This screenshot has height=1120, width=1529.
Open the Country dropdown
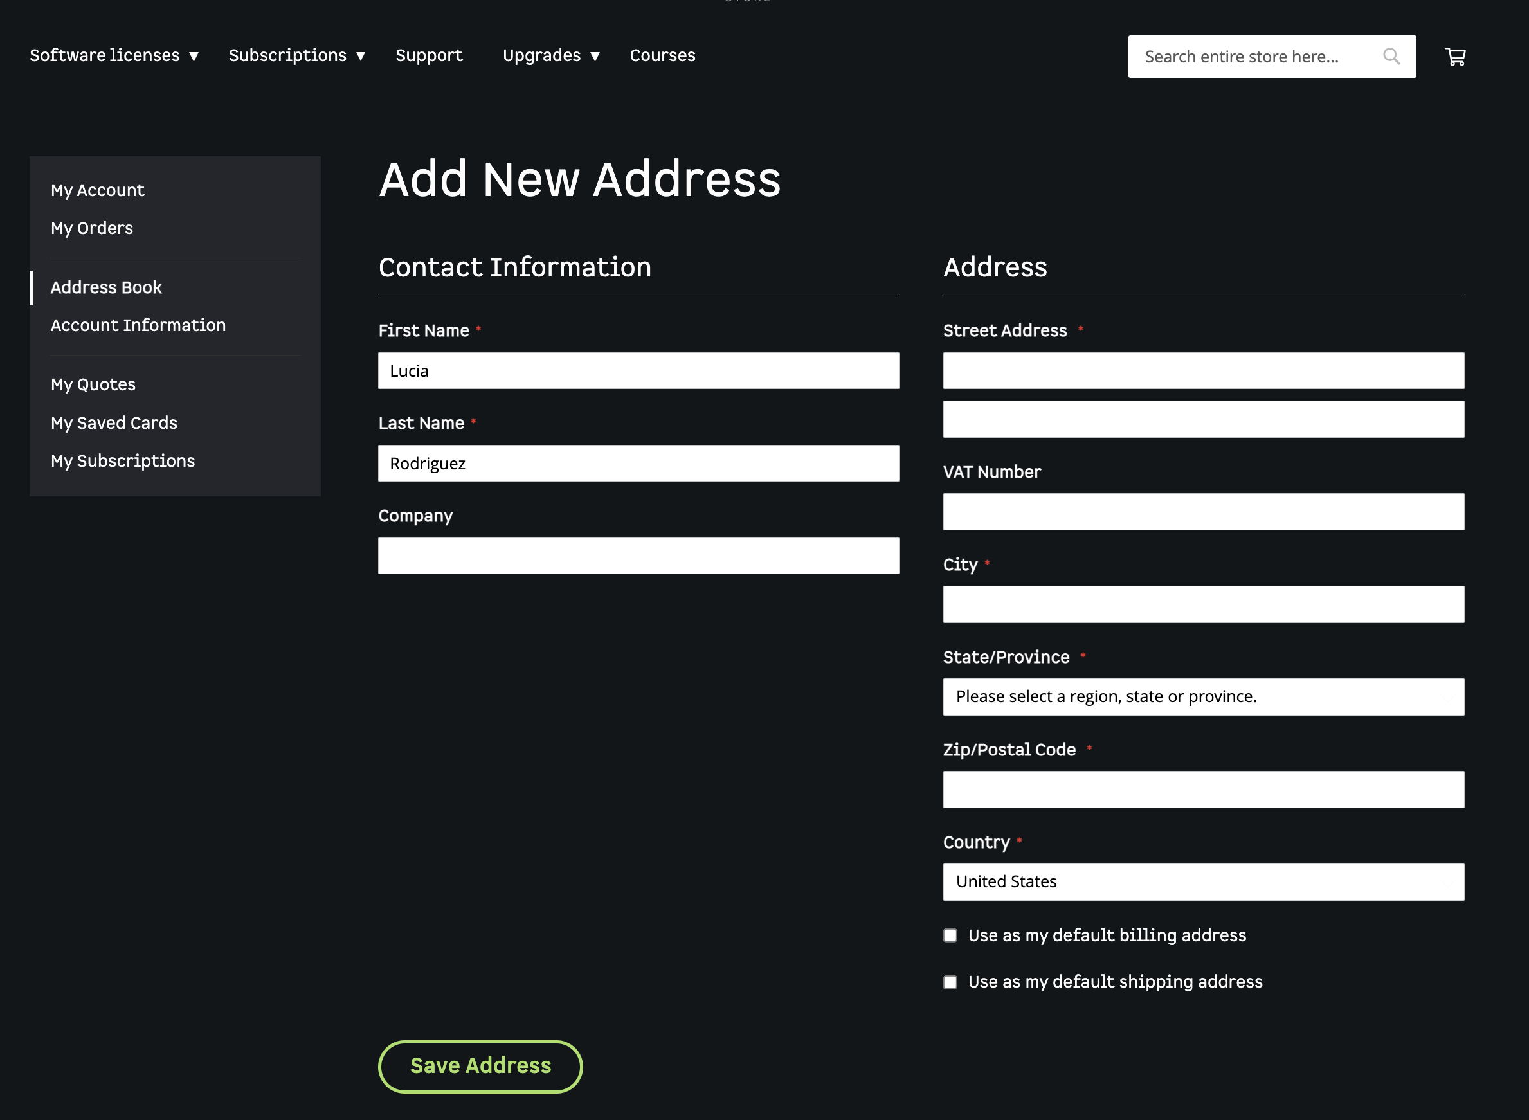(x=1203, y=881)
